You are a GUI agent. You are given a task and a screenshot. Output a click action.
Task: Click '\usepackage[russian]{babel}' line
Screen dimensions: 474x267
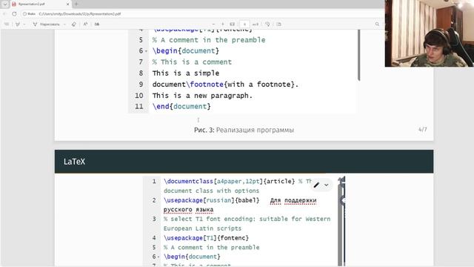[212, 200]
